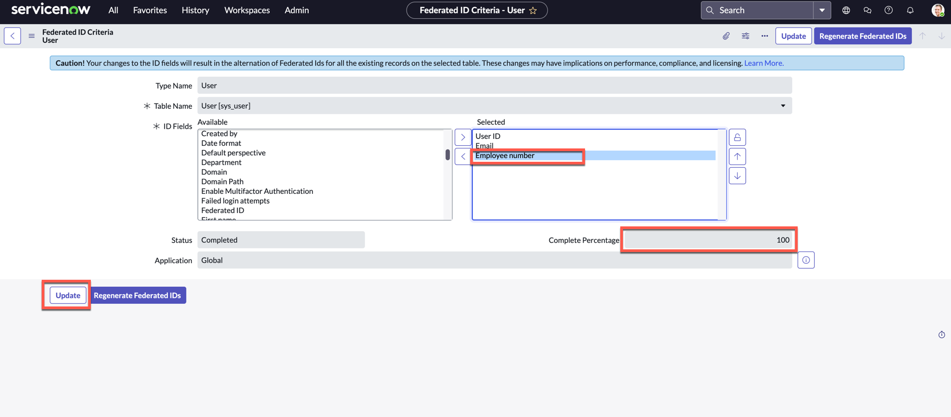Open the History menu
The width and height of the screenshot is (951, 417).
click(195, 10)
